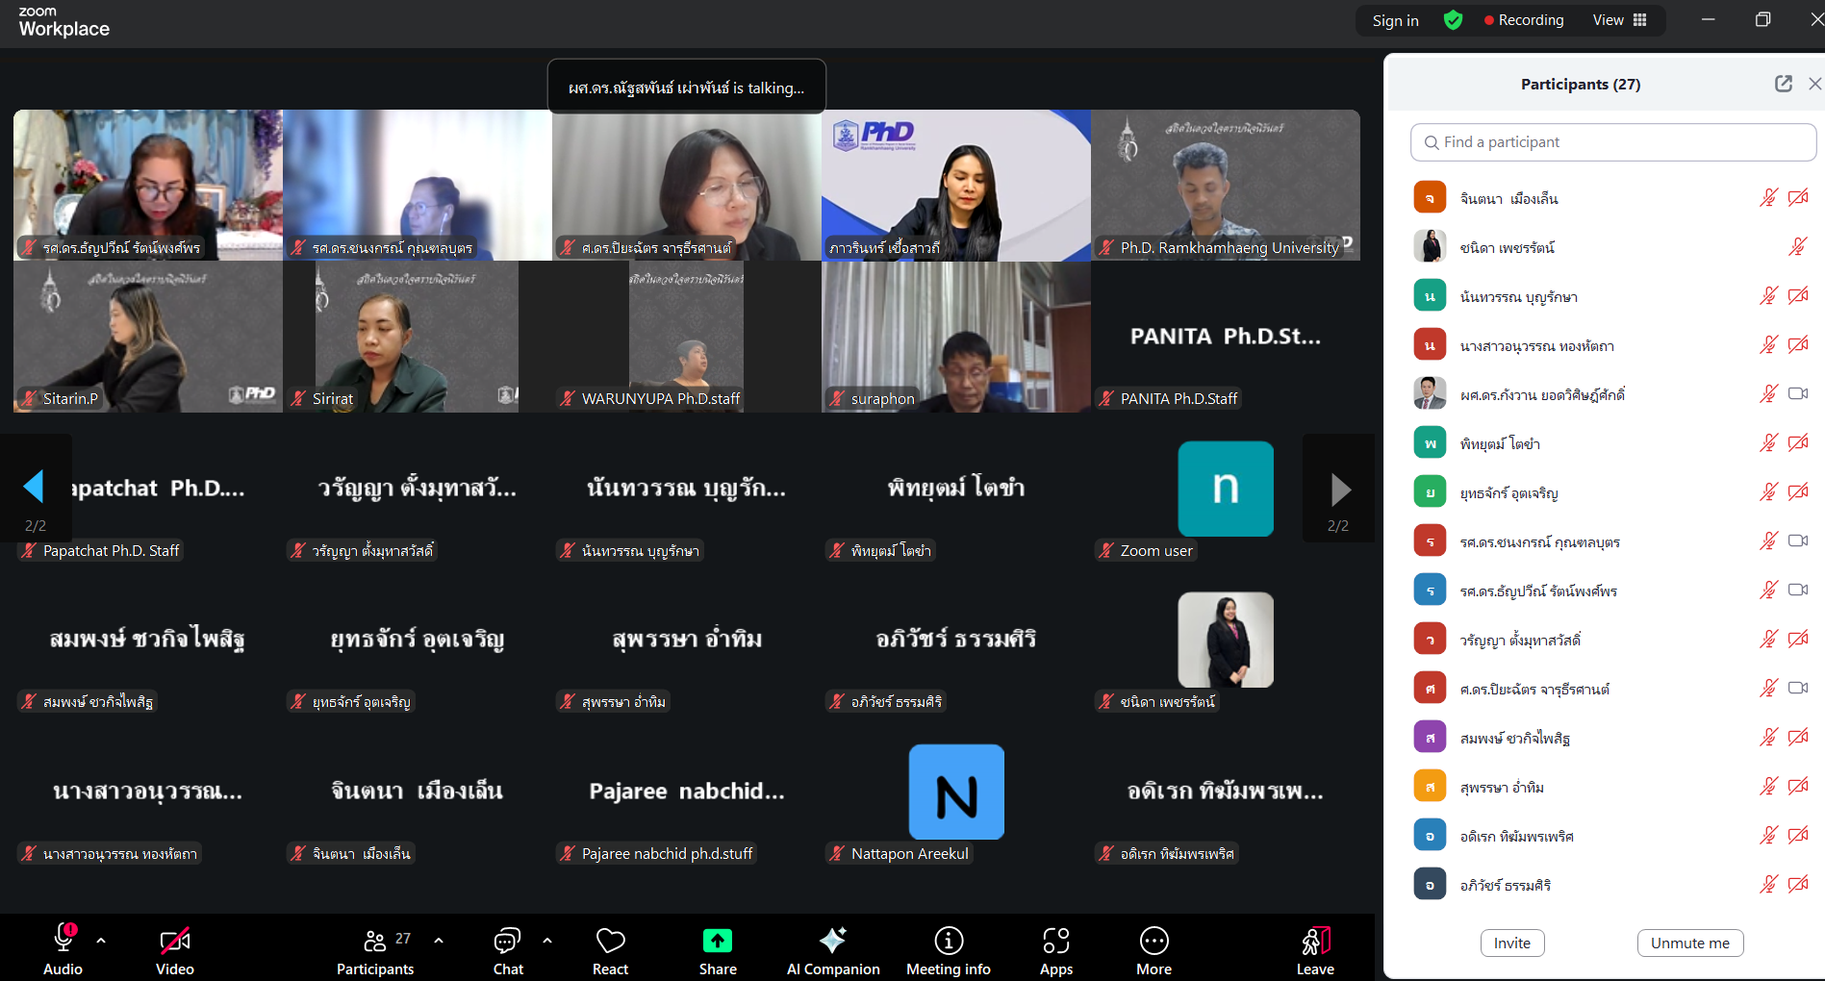Click the green security shield icon
This screenshot has height=981, width=1825.
(1453, 20)
